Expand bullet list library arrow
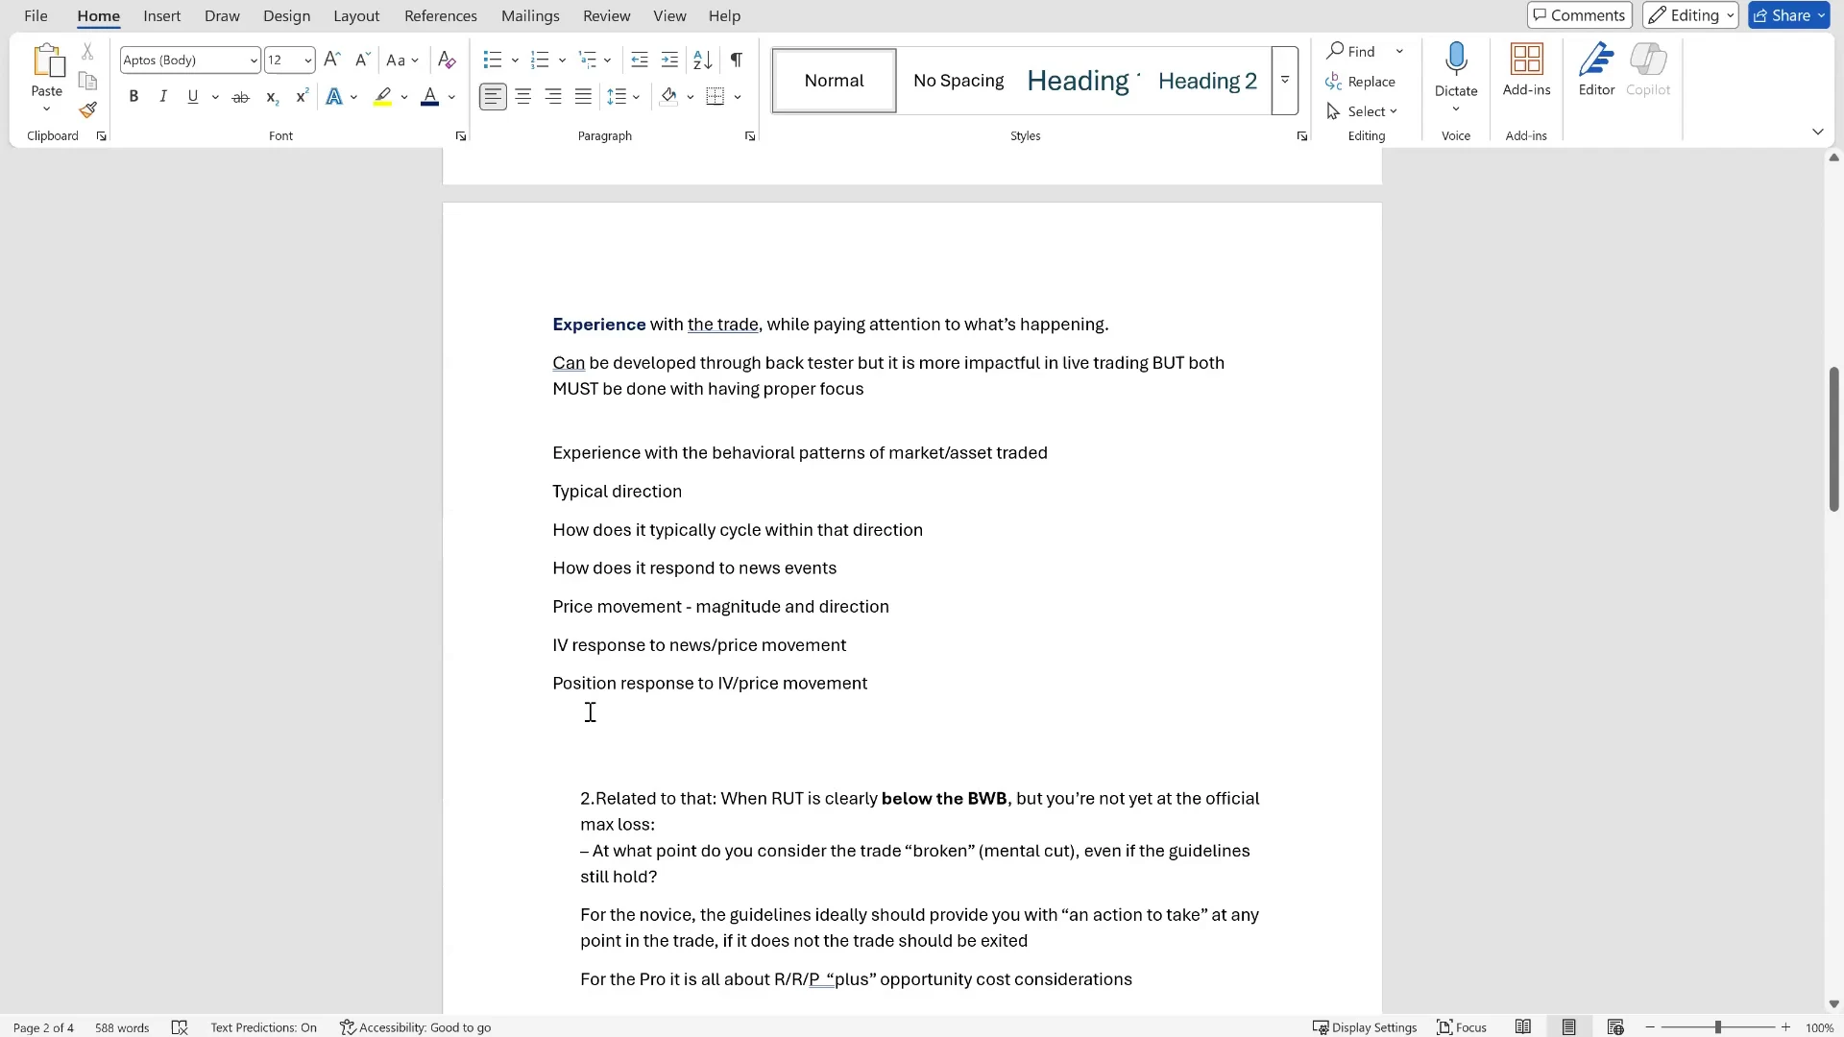Image resolution: width=1844 pixels, height=1037 pixels. coord(515,60)
